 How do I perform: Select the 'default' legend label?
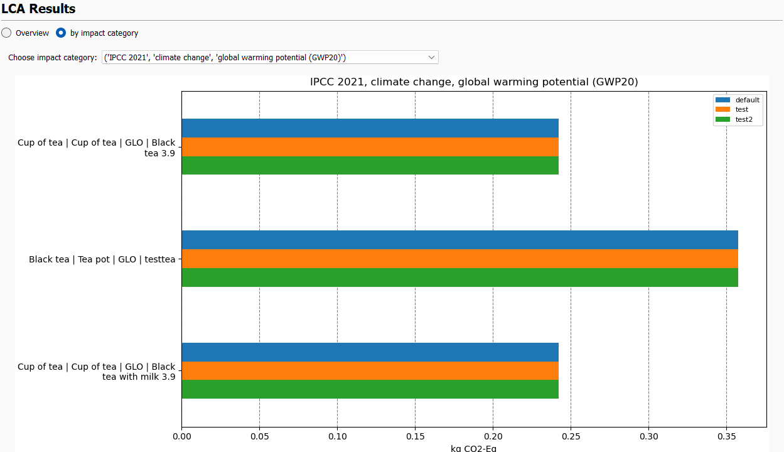click(748, 99)
